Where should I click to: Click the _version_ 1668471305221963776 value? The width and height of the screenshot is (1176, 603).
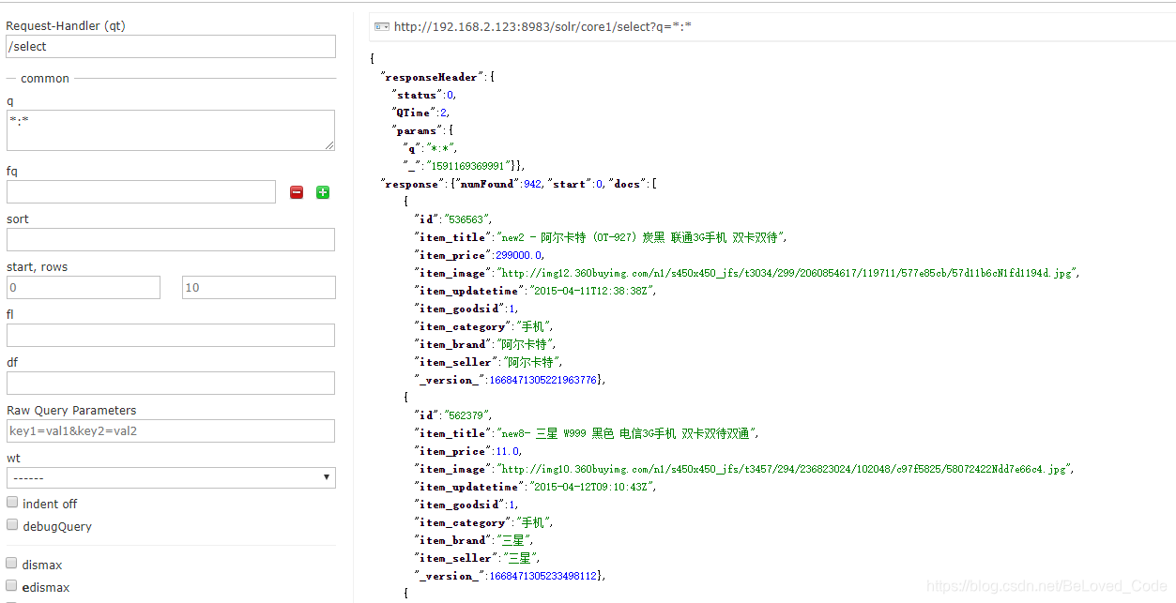coord(542,380)
